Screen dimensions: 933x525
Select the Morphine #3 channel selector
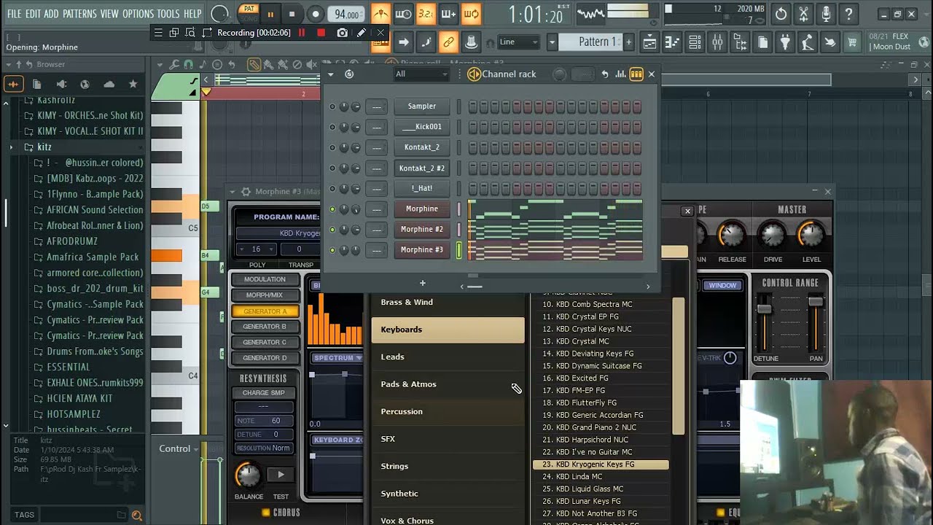tap(459, 250)
